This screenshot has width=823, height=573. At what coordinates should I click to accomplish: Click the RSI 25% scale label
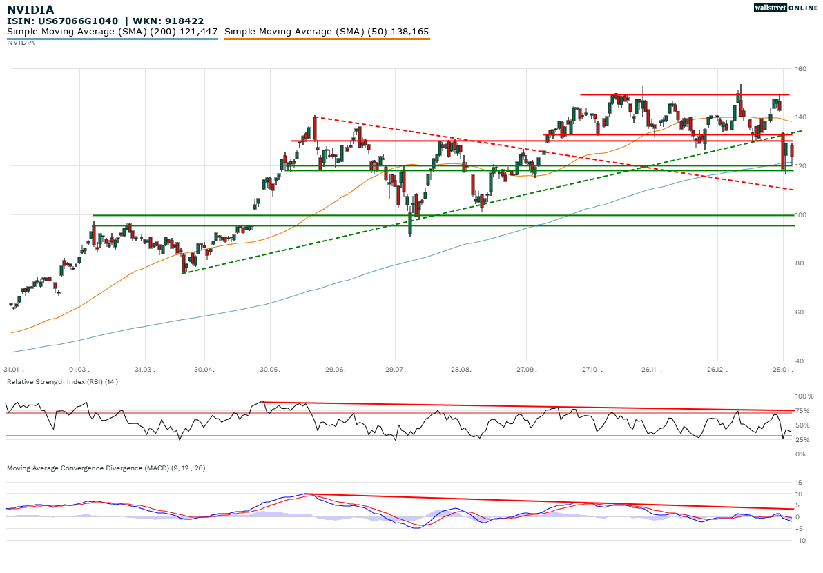tap(803, 440)
